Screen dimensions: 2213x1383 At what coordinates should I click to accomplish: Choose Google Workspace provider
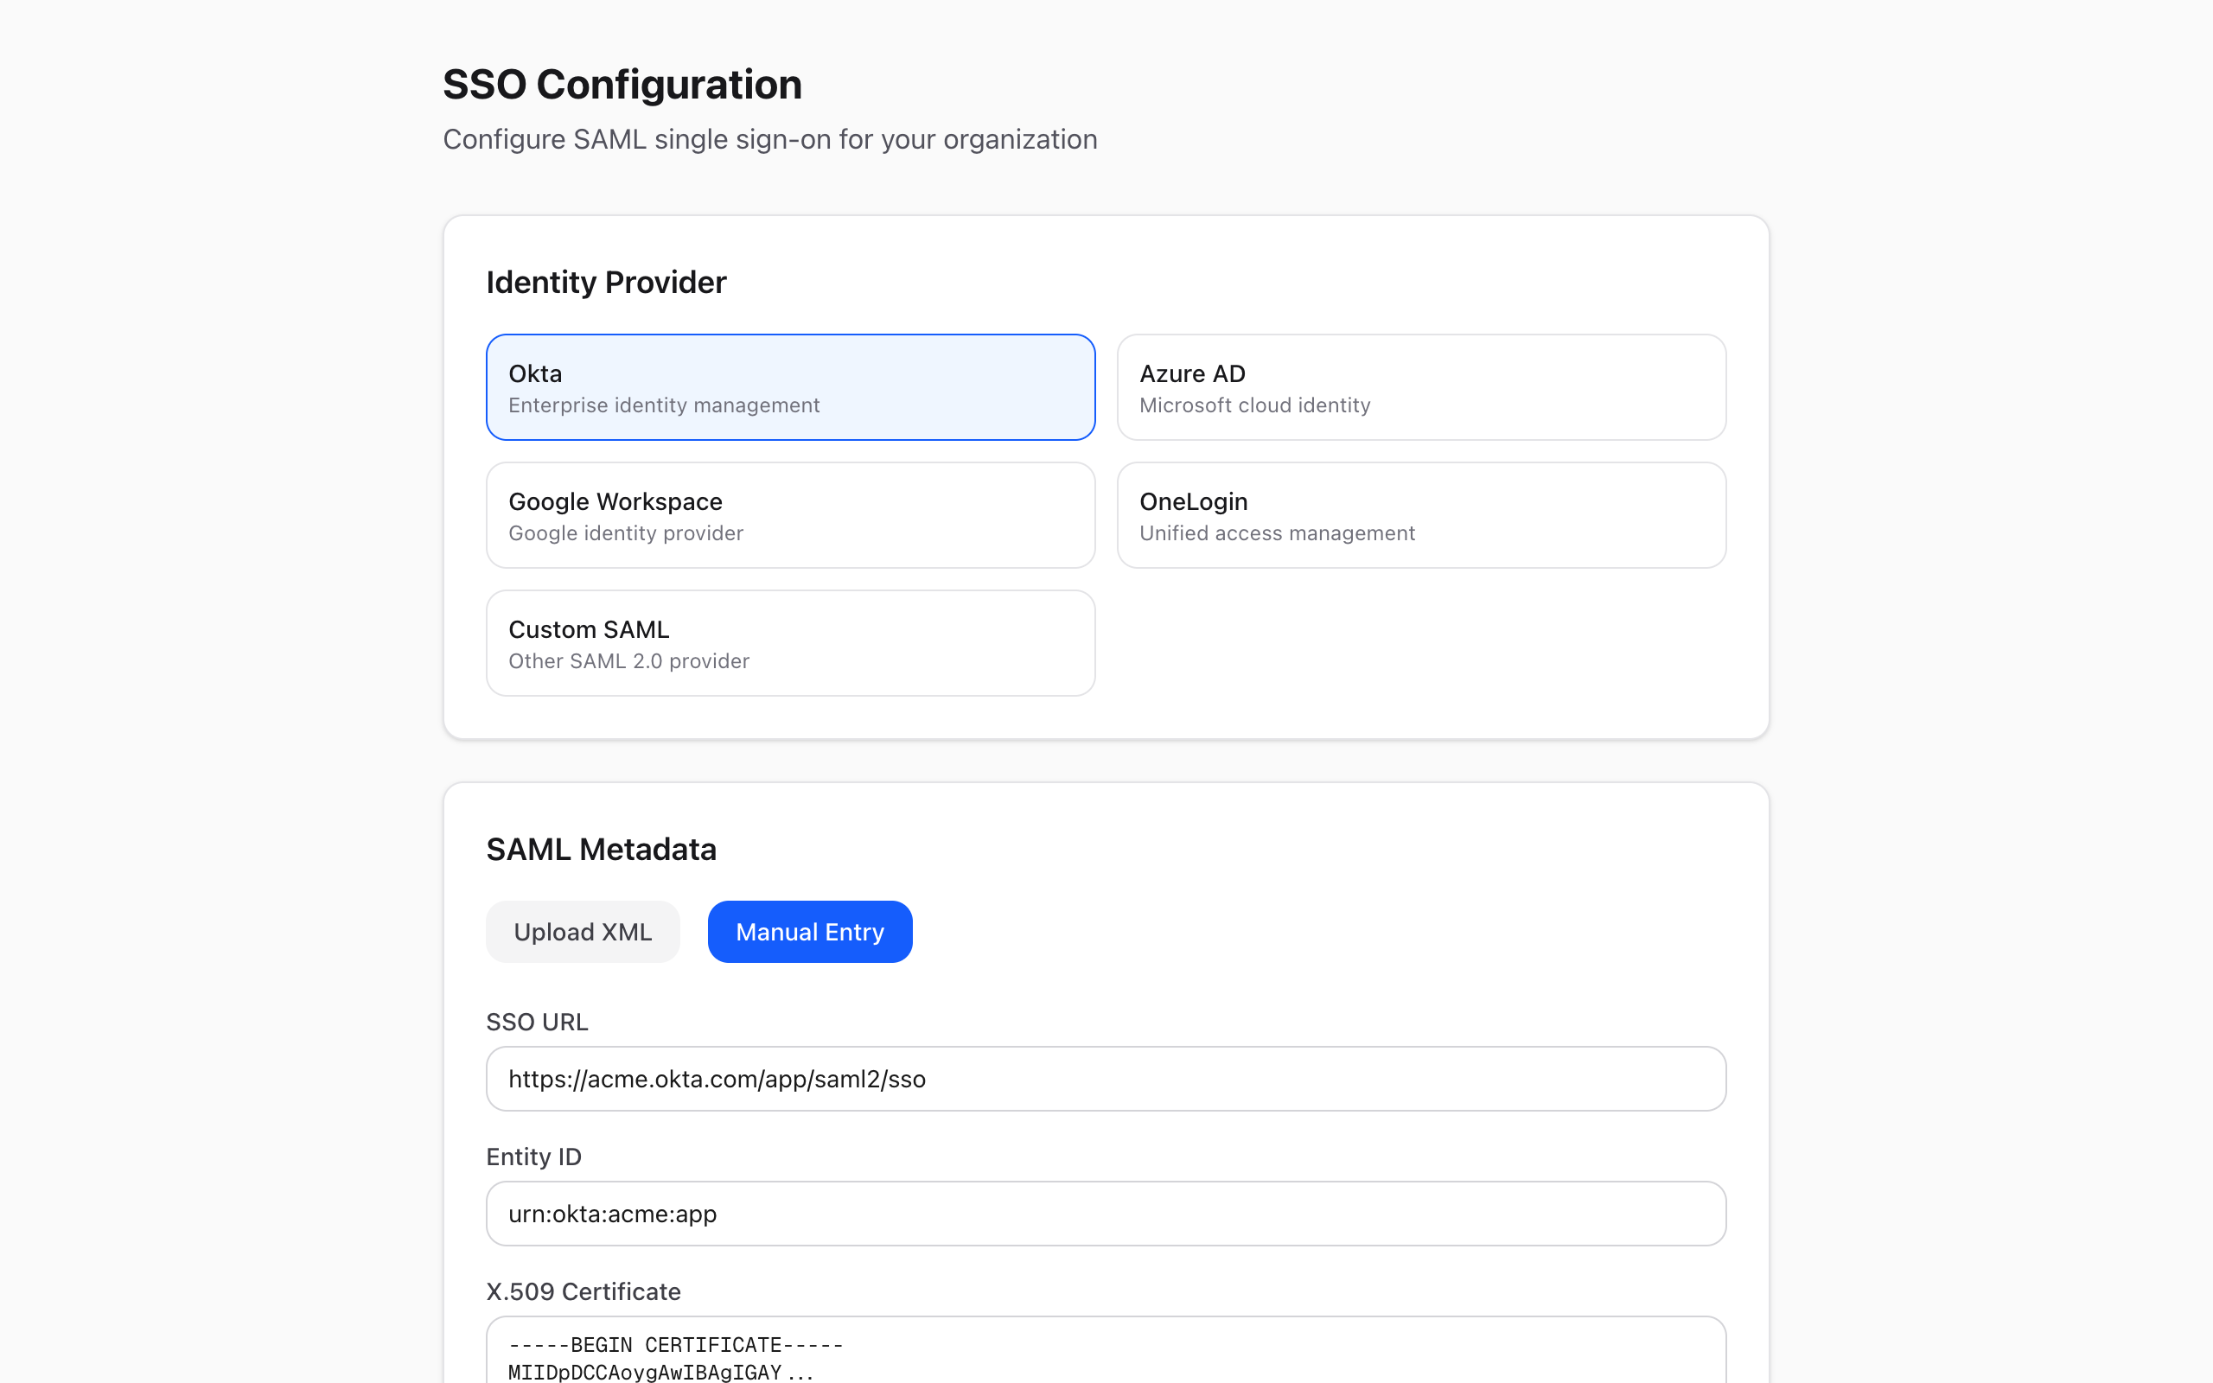tap(789, 514)
